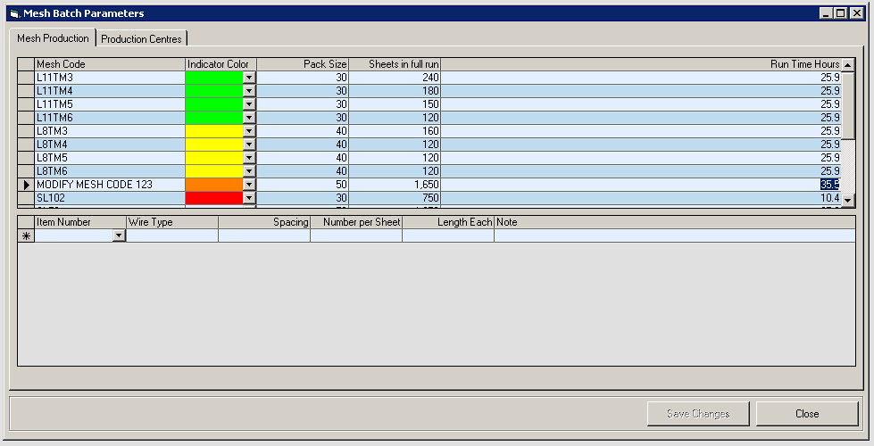
Task: Click the empty Spacing input cell
Action: pos(264,235)
